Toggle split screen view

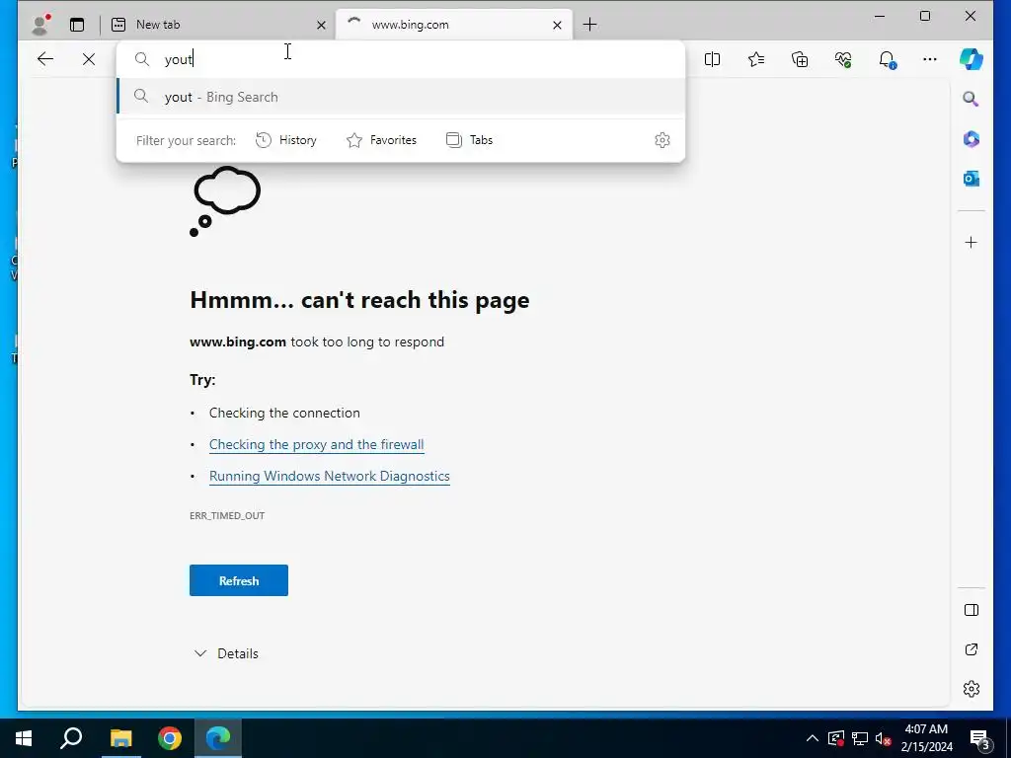tap(713, 59)
